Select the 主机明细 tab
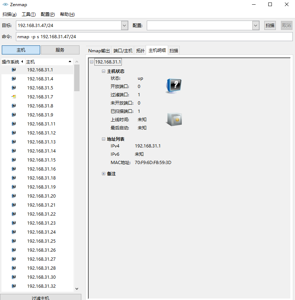Viewport: 295px width, 300px height. coord(157,50)
